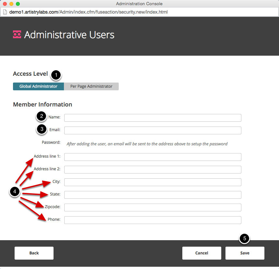This screenshot has height=269, width=279.
Task: Select the State text box
Action: (153, 195)
